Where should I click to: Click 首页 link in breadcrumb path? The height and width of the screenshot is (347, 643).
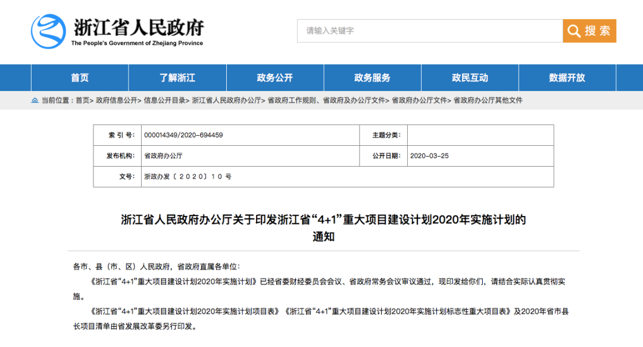click(x=82, y=101)
